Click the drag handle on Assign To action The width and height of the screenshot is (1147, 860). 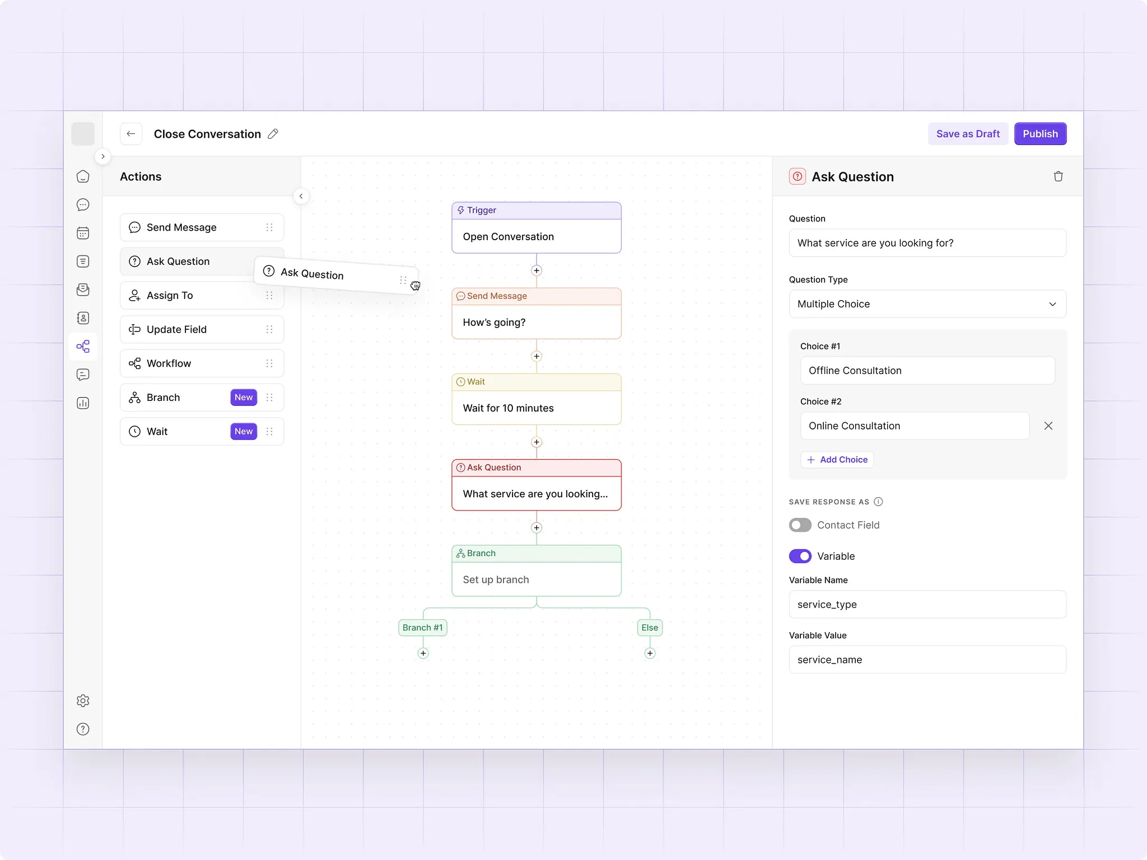click(x=269, y=296)
